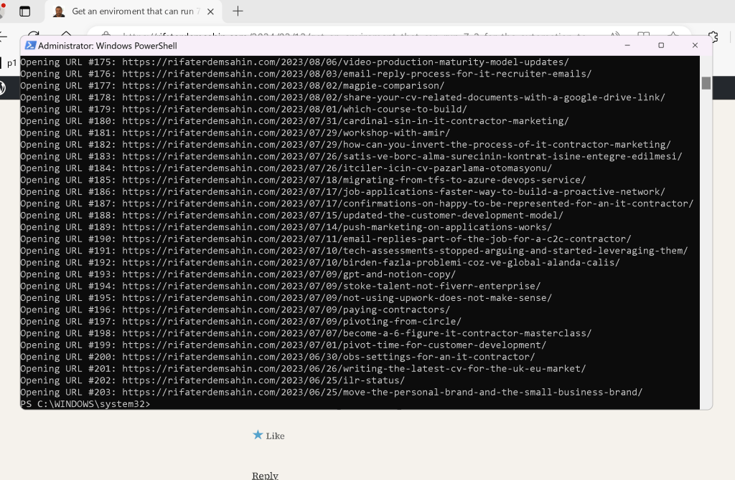Click the URL #179 which-course-to-build line
The width and height of the screenshot is (735, 480).
[243, 109]
